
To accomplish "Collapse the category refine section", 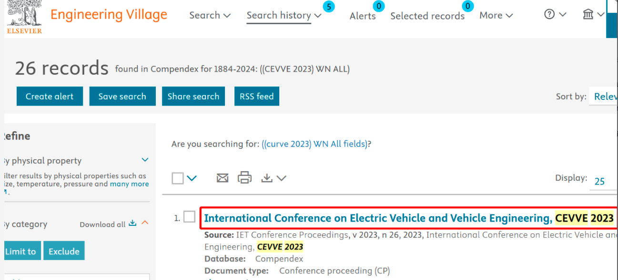I will pos(145,222).
